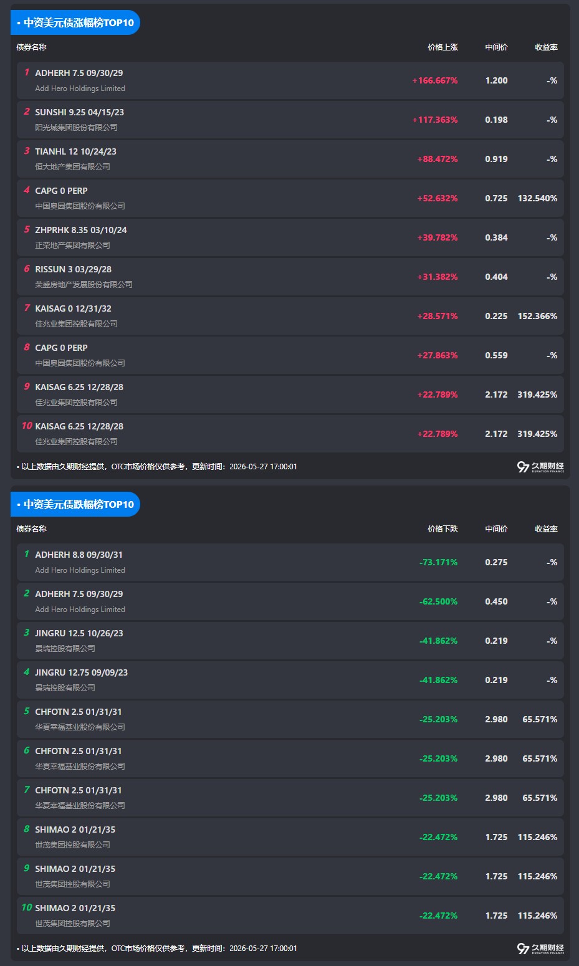Click 中间价 header in the gainers table
The image size is (579, 966).
tap(496, 47)
